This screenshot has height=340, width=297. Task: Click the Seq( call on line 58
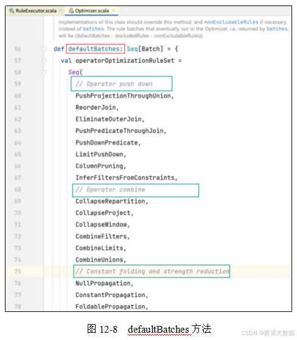pyautogui.click(x=75, y=73)
